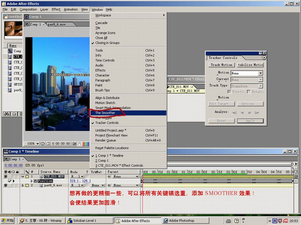Hide the CTE_011.MOV layer with its eye toggle

point(5,176)
